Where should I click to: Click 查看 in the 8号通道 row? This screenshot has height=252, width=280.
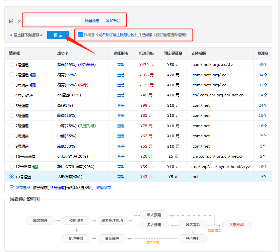[x=121, y=136]
